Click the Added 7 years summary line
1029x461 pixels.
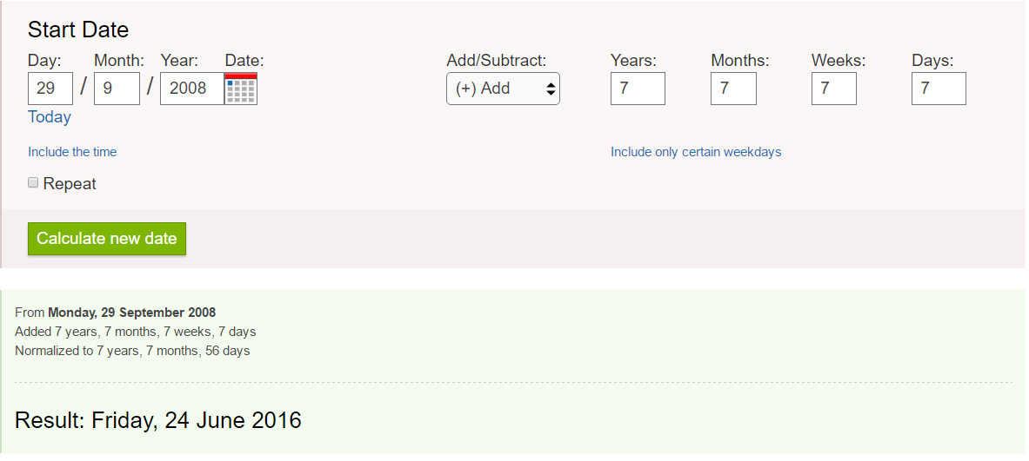point(135,332)
